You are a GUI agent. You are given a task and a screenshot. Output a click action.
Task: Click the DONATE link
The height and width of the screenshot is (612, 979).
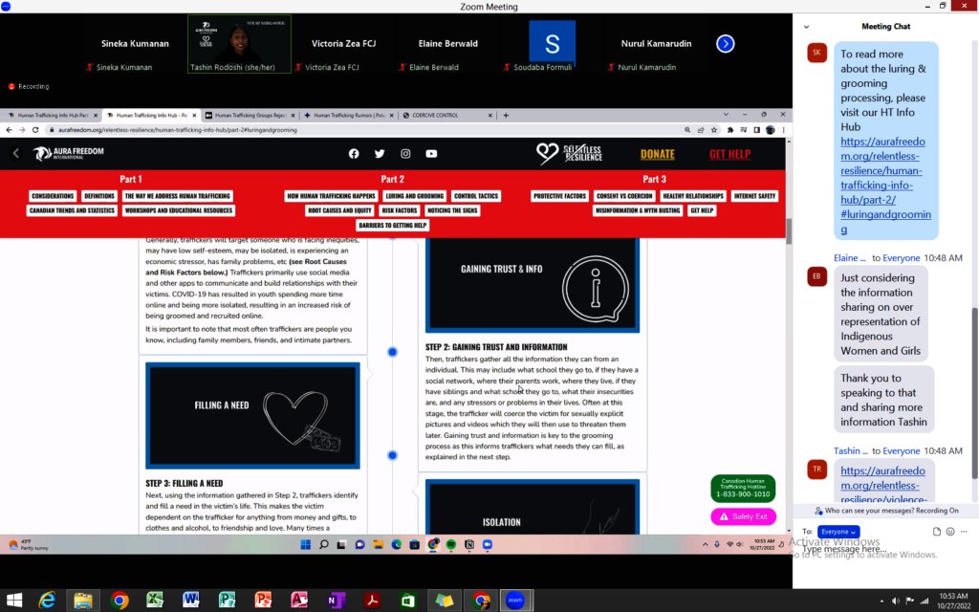[657, 154]
